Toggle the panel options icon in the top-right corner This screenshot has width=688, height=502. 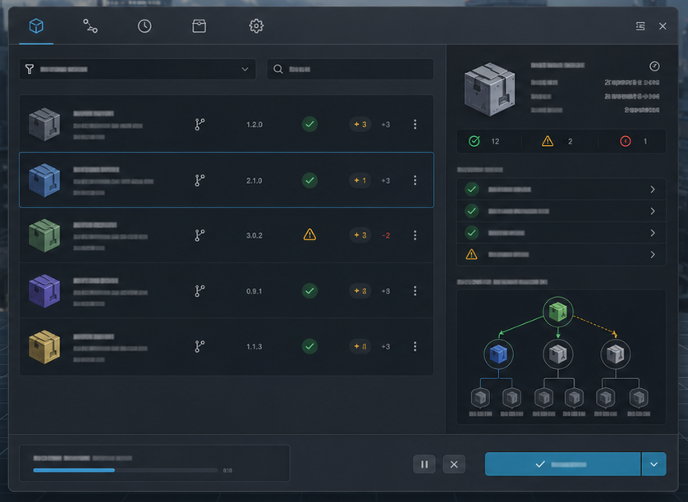640,25
